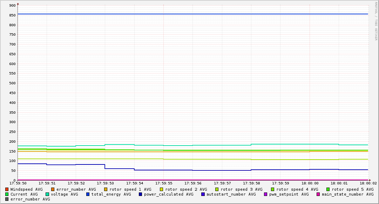Click the 17:59:55 time axis label
379x204 pixels.
pyautogui.click(x=163, y=183)
